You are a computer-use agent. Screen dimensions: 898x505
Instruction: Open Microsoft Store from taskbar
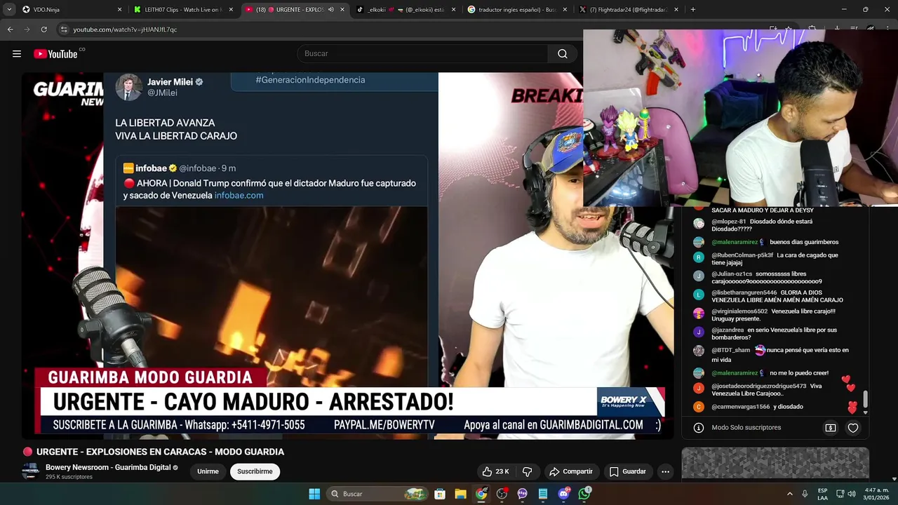[x=439, y=494]
